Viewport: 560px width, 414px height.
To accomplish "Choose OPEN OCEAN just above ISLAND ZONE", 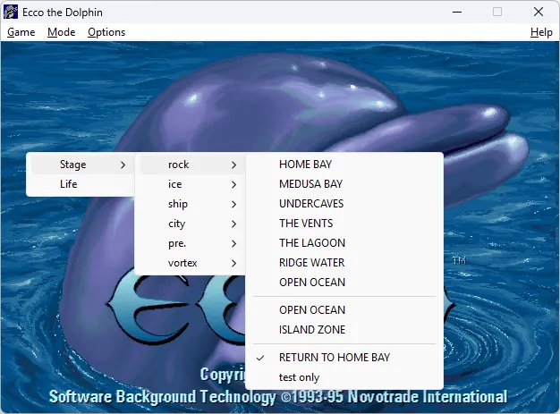I will pyautogui.click(x=344, y=309).
